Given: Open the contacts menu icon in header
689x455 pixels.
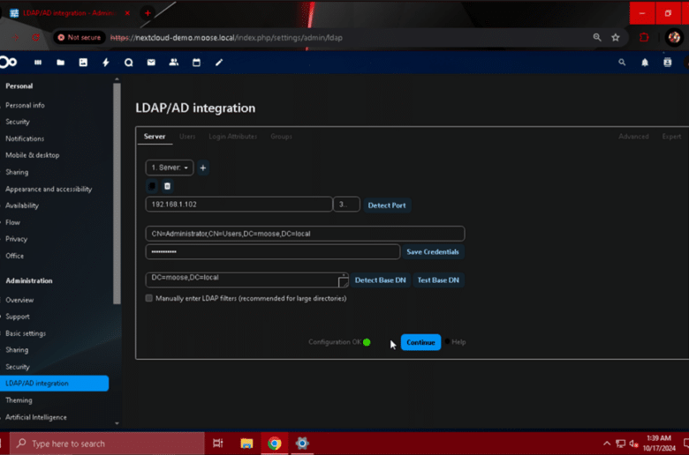Looking at the screenshot, I should pos(668,63).
